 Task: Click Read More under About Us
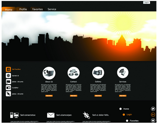[x=49, y=96]
